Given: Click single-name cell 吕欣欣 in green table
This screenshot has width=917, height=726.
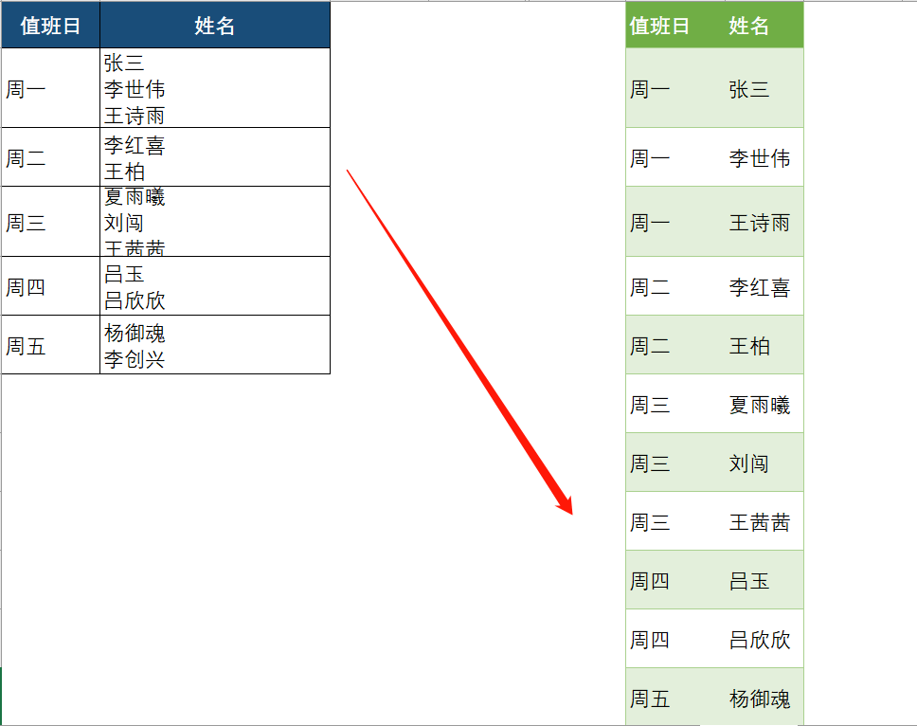Looking at the screenshot, I should (x=764, y=639).
